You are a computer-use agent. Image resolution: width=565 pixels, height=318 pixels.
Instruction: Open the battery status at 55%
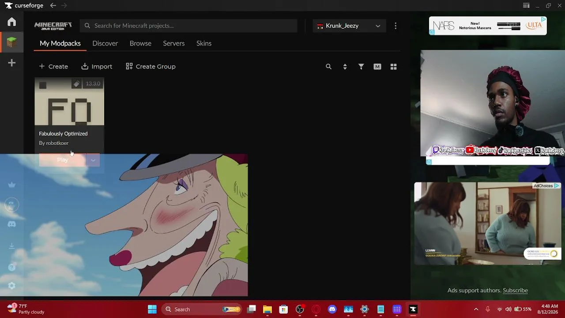point(523,309)
